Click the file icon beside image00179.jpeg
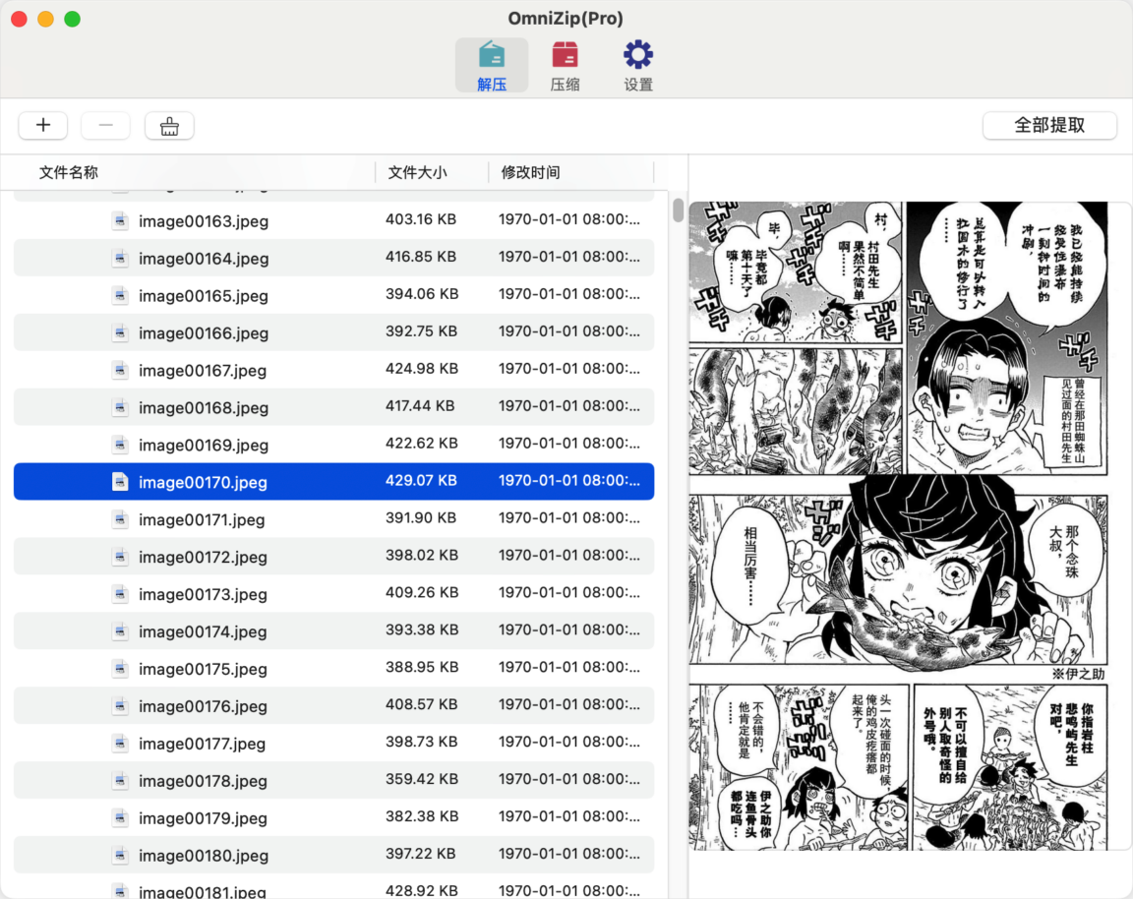The height and width of the screenshot is (899, 1133). tap(121, 818)
